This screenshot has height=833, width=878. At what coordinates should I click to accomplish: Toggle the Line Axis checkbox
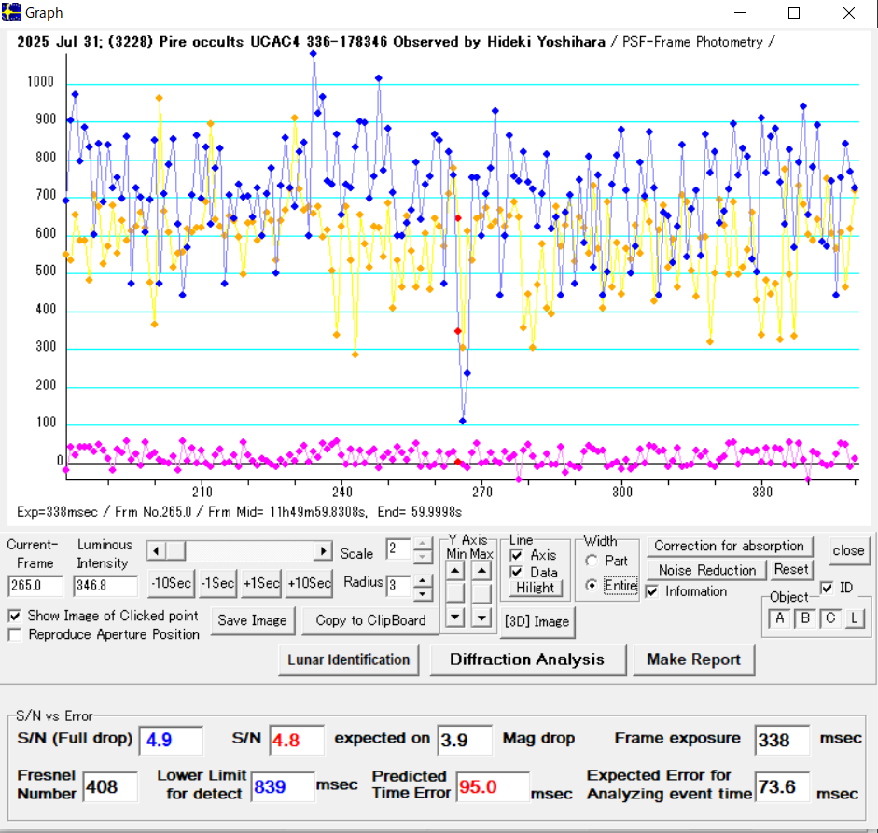(517, 555)
